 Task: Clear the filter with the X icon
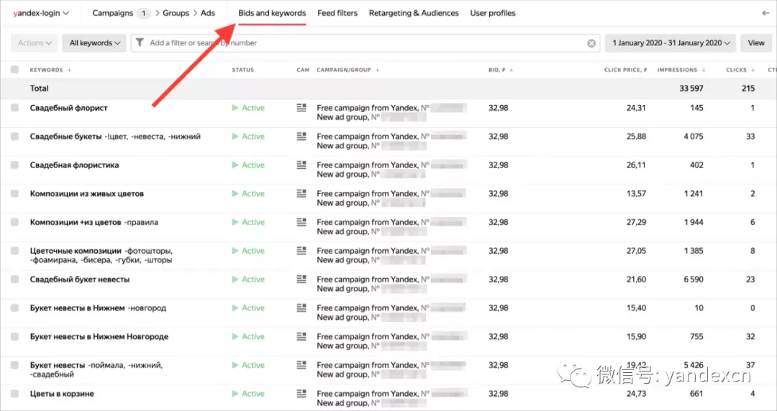(x=591, y=44)
